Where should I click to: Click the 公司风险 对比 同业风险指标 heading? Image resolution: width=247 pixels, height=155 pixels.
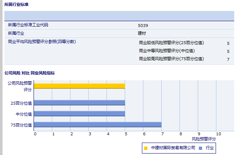click(30, 73)
